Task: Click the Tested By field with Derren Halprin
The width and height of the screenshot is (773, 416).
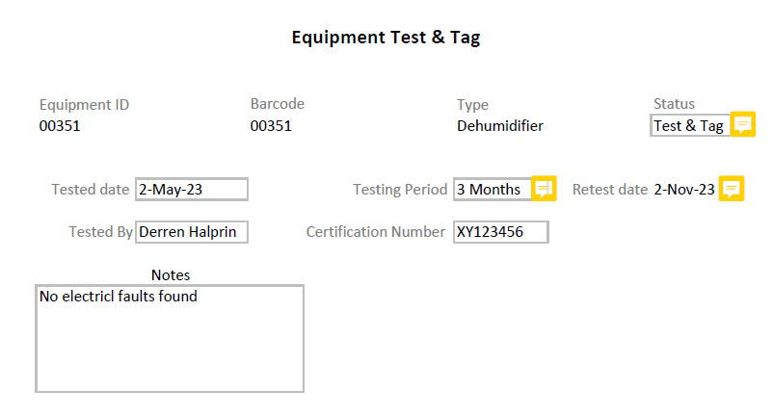Action: [x=192, y=232]
